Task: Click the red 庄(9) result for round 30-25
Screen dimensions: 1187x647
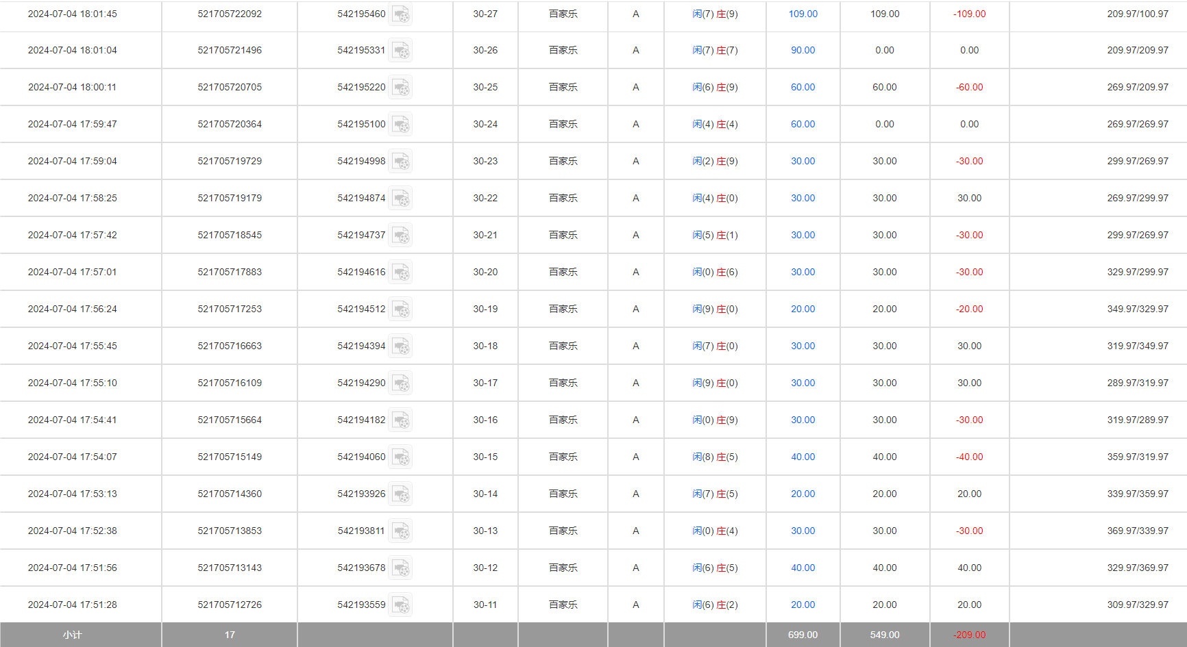Action: tap(726, 87)
